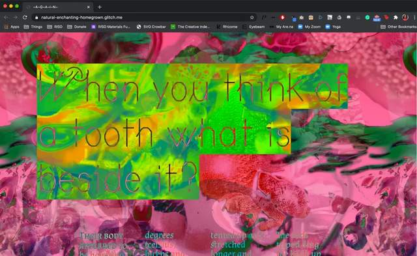Viewport: 417px width, 256px height.
Task: Open the My Are.na bookmark
Action: 281,27
